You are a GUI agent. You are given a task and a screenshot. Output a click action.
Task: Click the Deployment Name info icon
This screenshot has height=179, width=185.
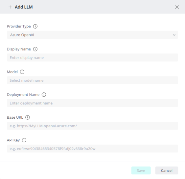pos(44,95)
